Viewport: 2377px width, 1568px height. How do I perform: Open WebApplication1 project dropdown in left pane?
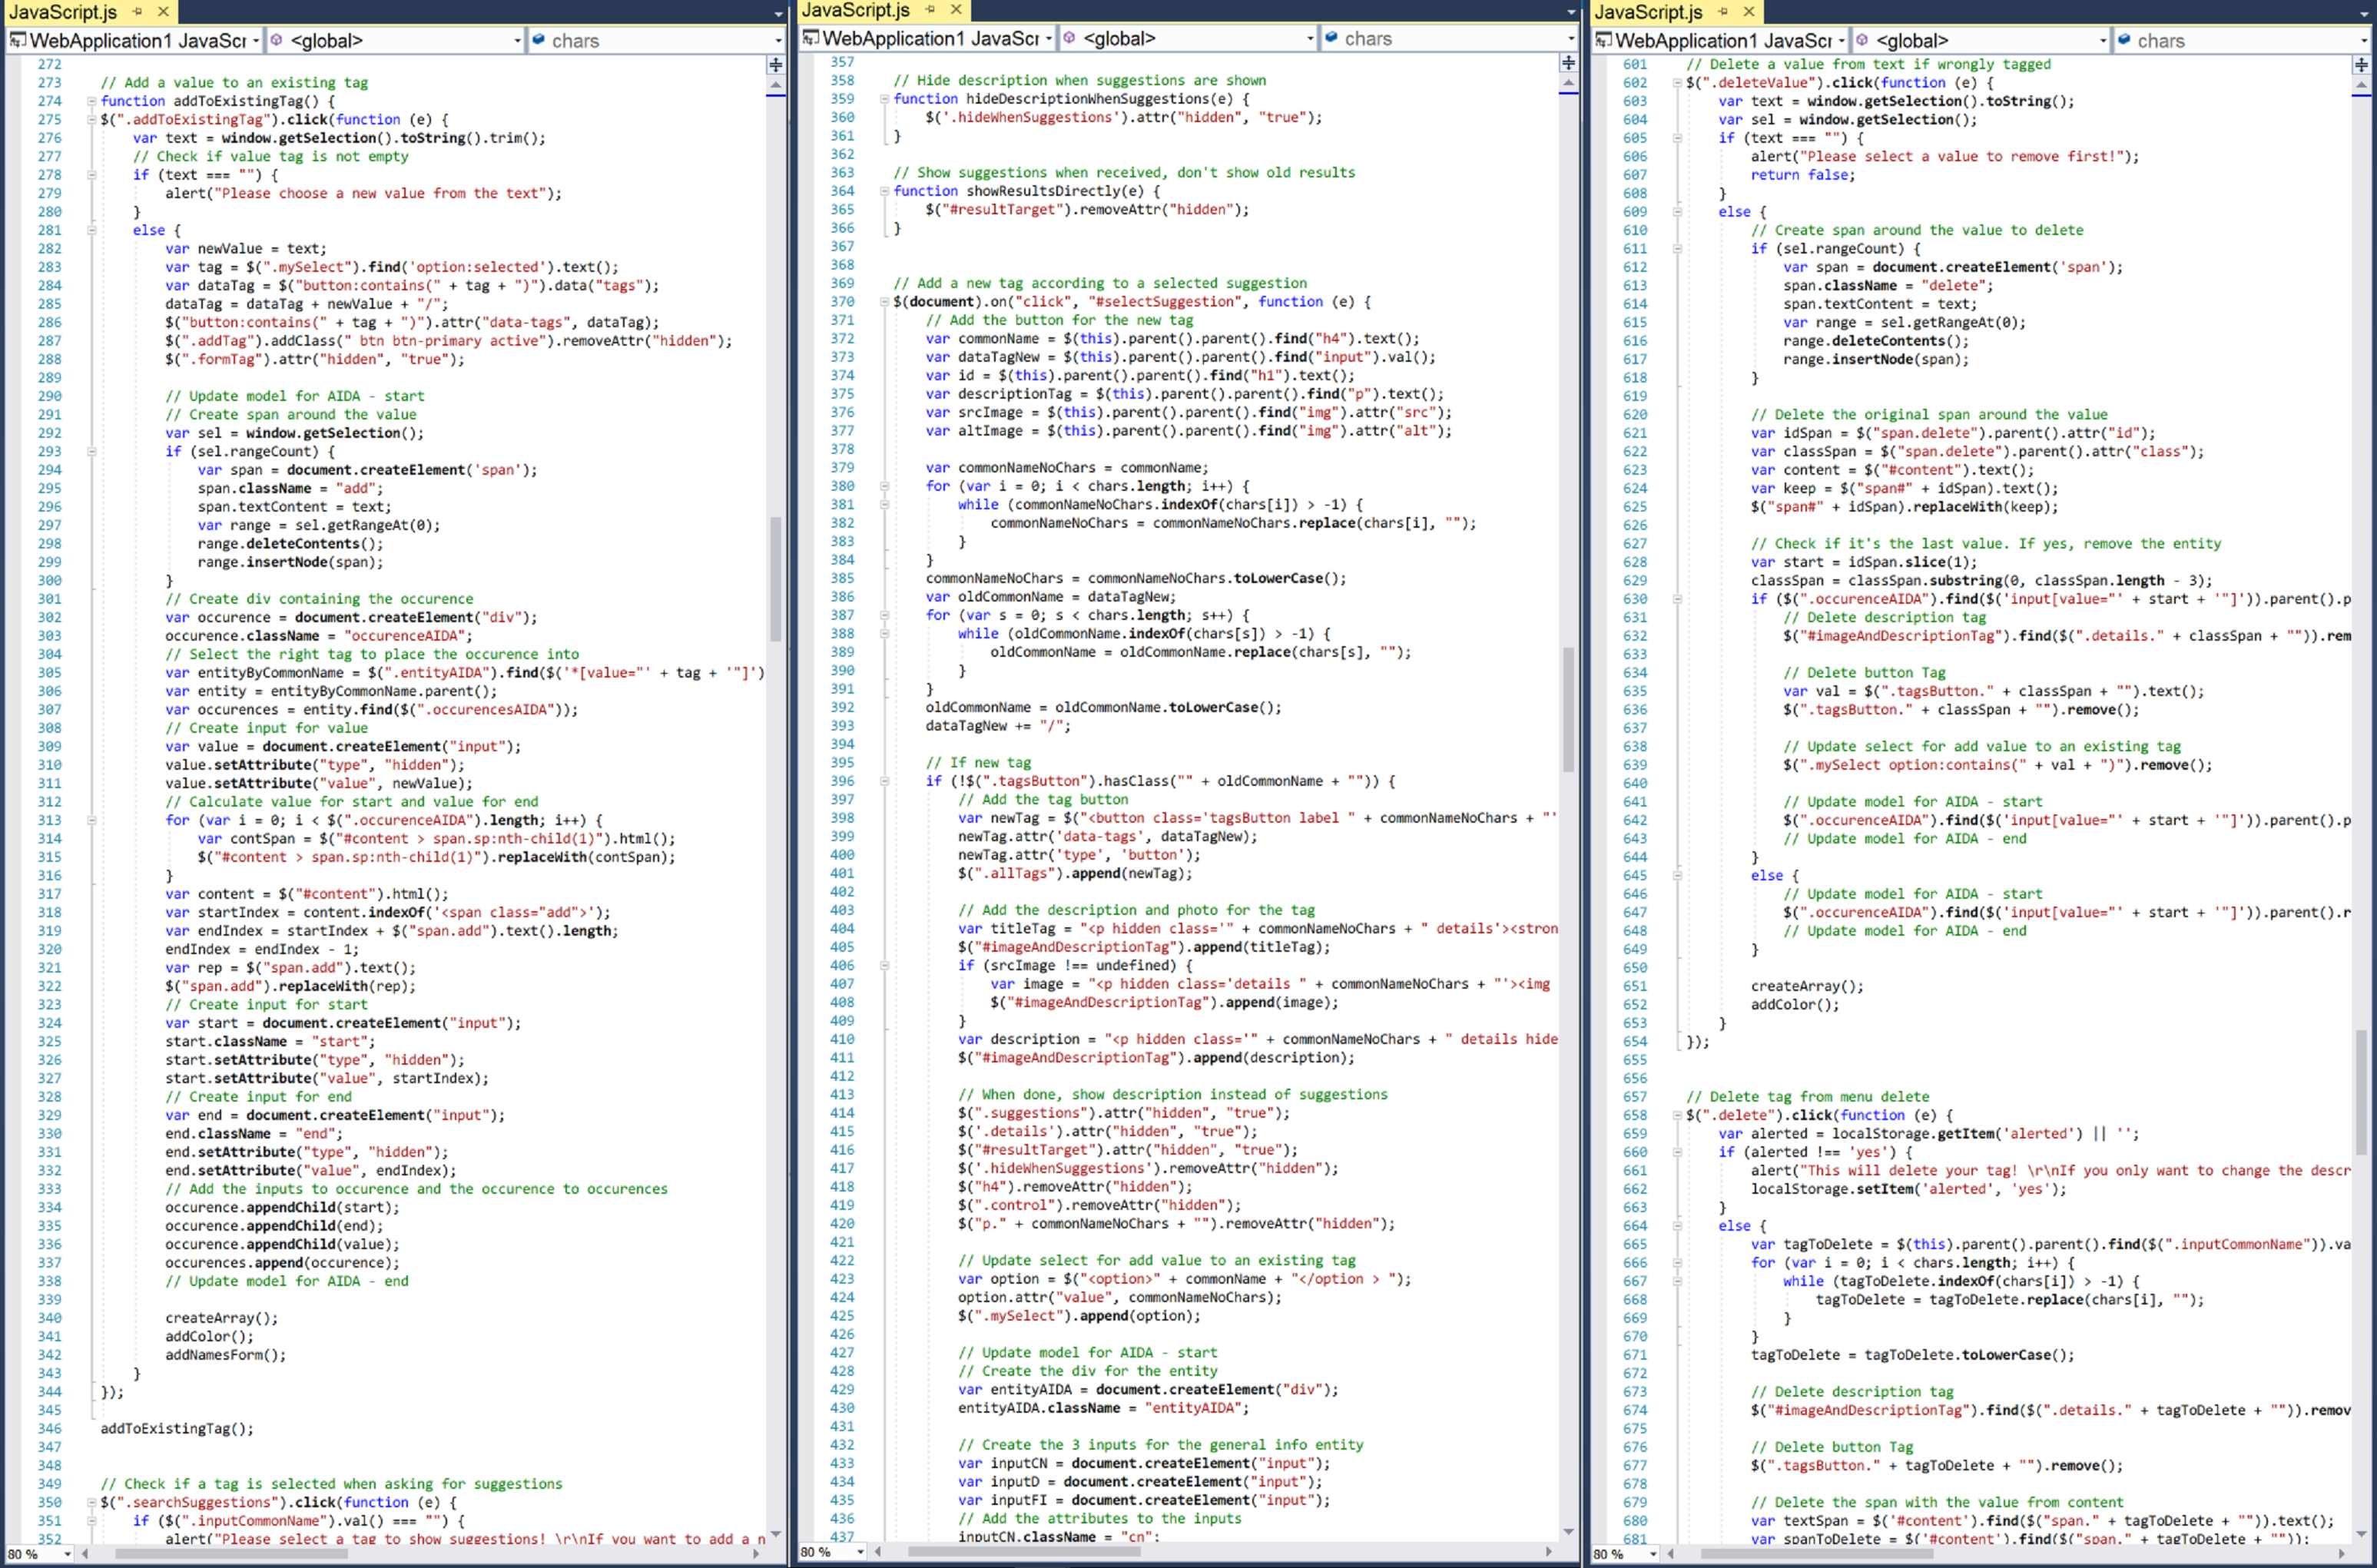click(256, 41)
